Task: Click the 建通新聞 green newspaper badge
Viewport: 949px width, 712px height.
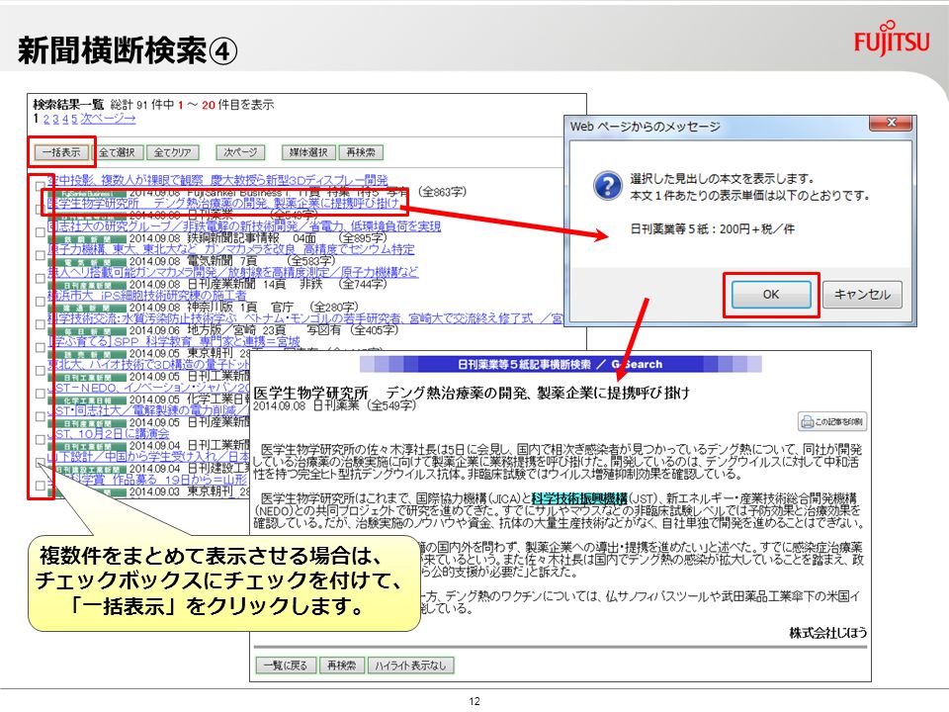Action: pos(87,308)
